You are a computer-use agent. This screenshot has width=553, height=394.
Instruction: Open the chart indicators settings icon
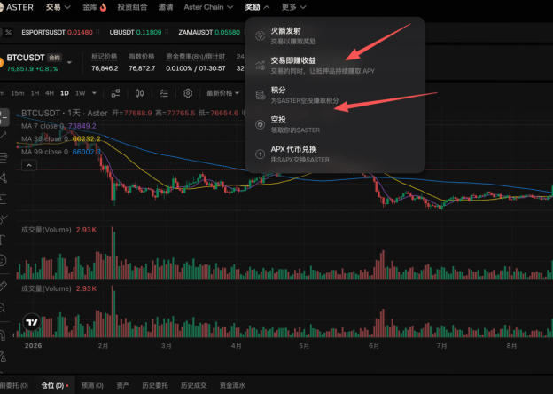pyautogui.click(x=116, y=93)
